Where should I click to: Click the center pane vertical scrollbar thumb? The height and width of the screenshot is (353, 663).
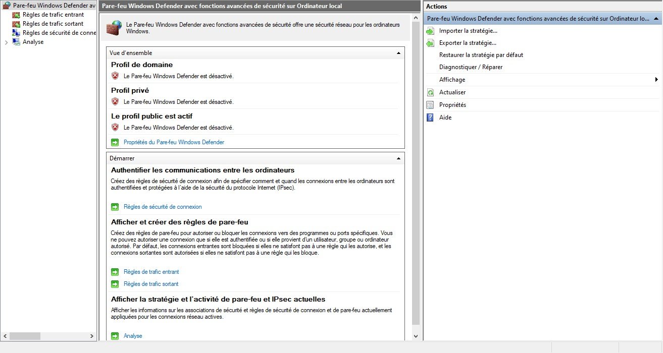(416, 173)
